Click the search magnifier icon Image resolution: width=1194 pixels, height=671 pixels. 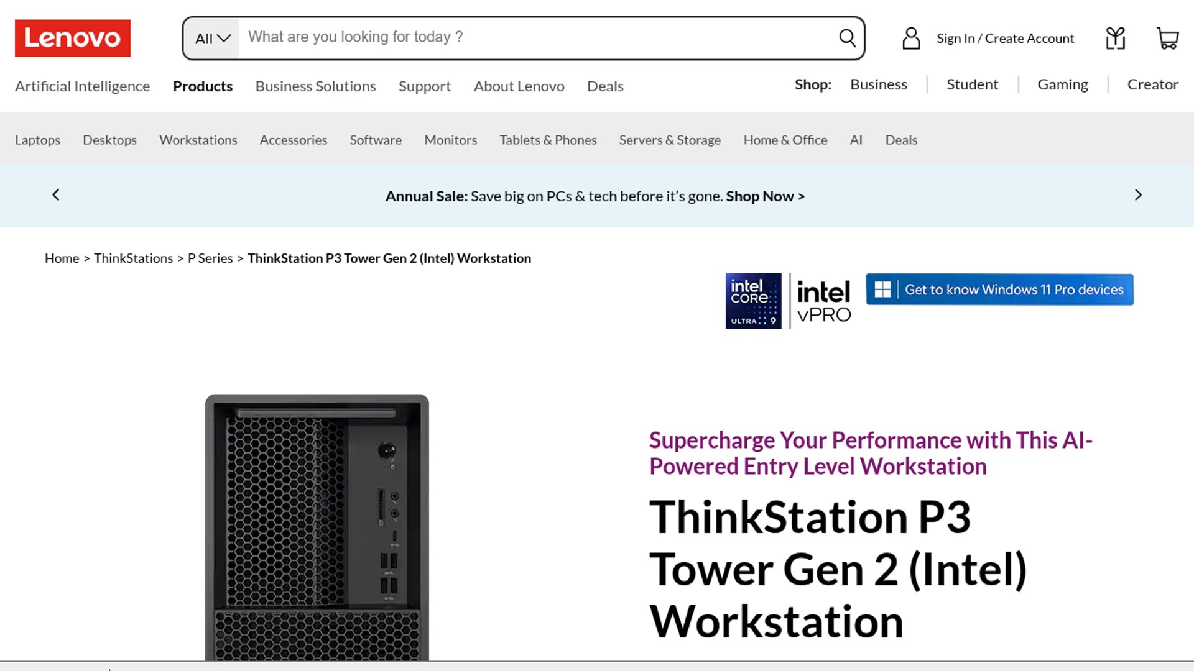click(x=847, y=38)
